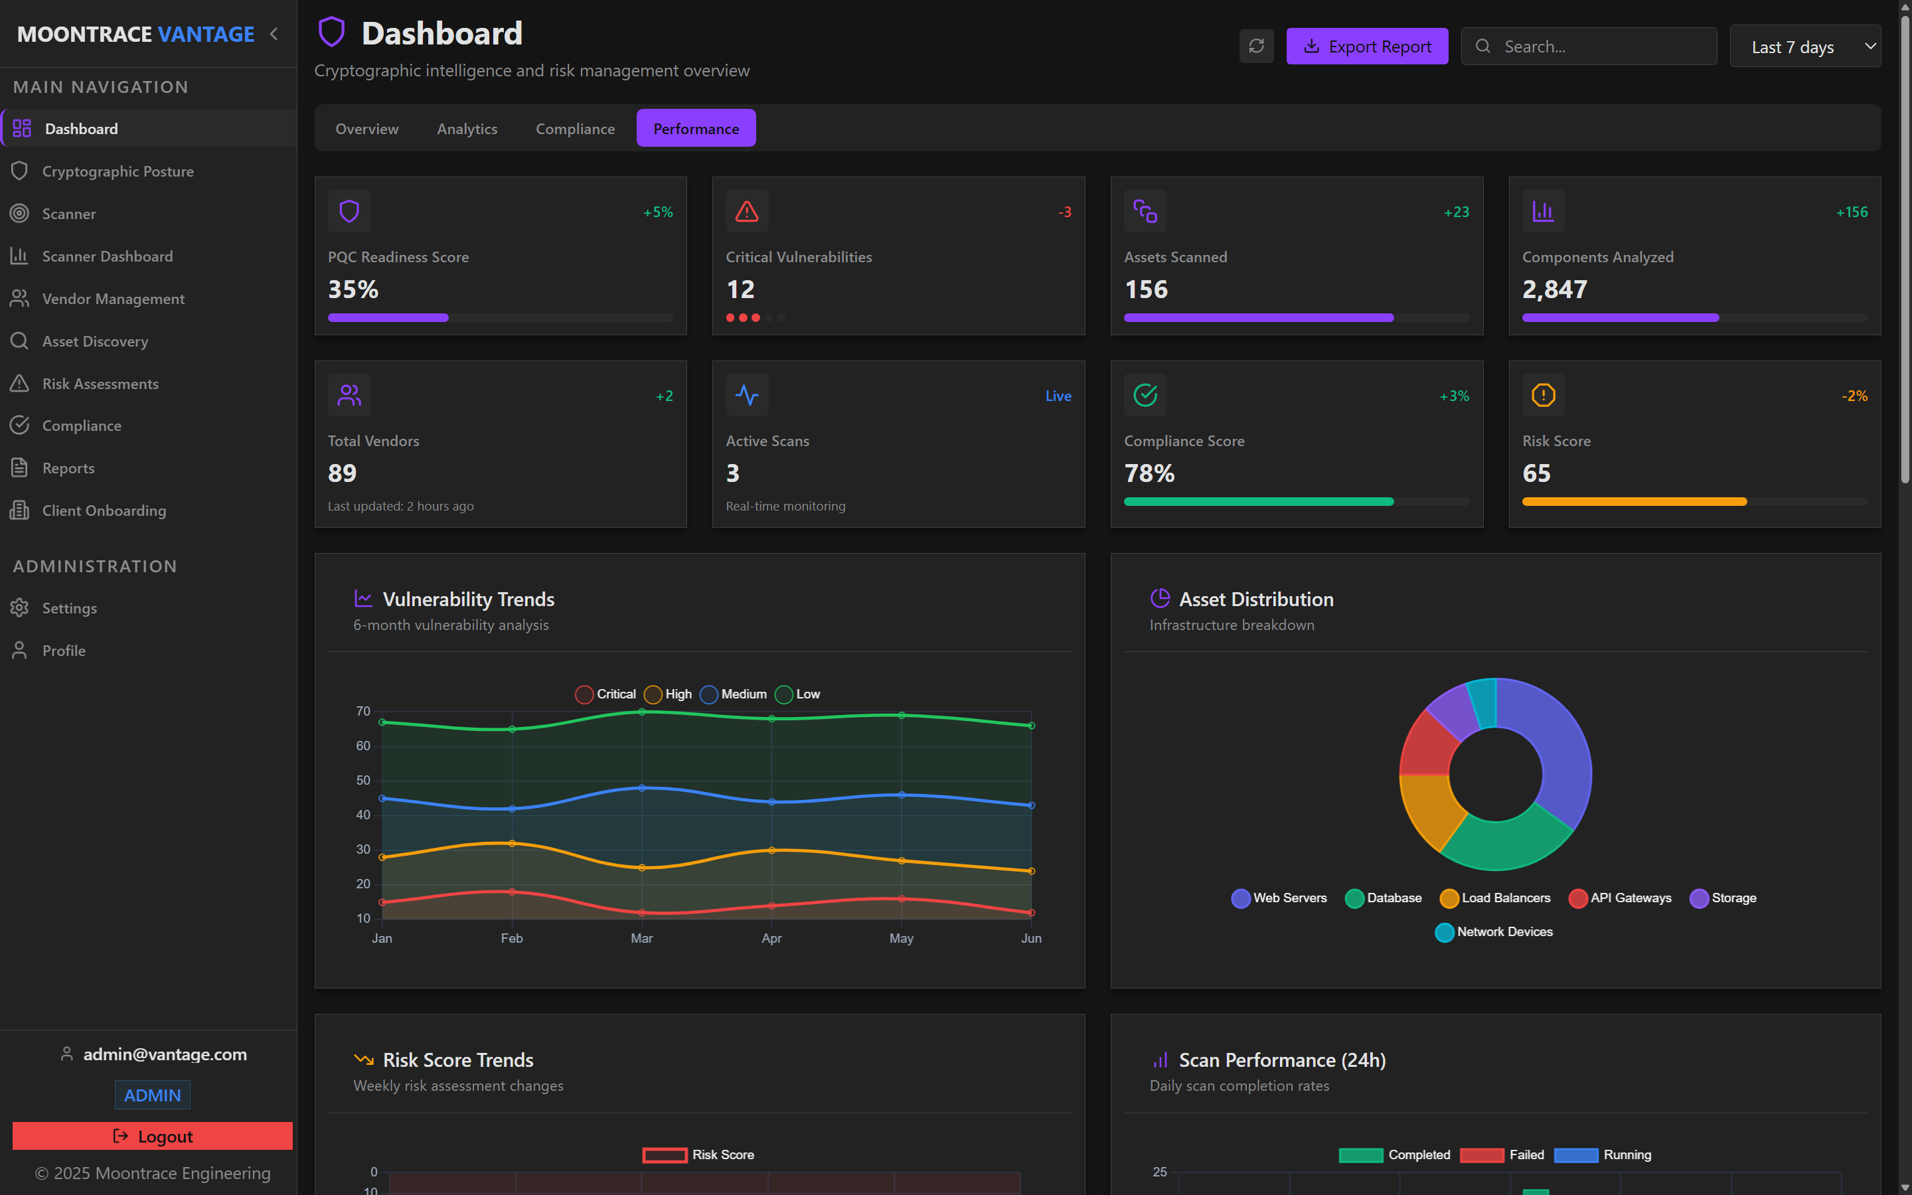This screenshot has width=1912, height=1195.
Task: Open Client Onboarding in sidebar
Action: [x=104, y=511]
